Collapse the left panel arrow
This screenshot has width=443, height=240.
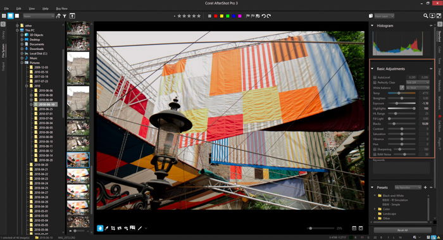click(3, 24)
